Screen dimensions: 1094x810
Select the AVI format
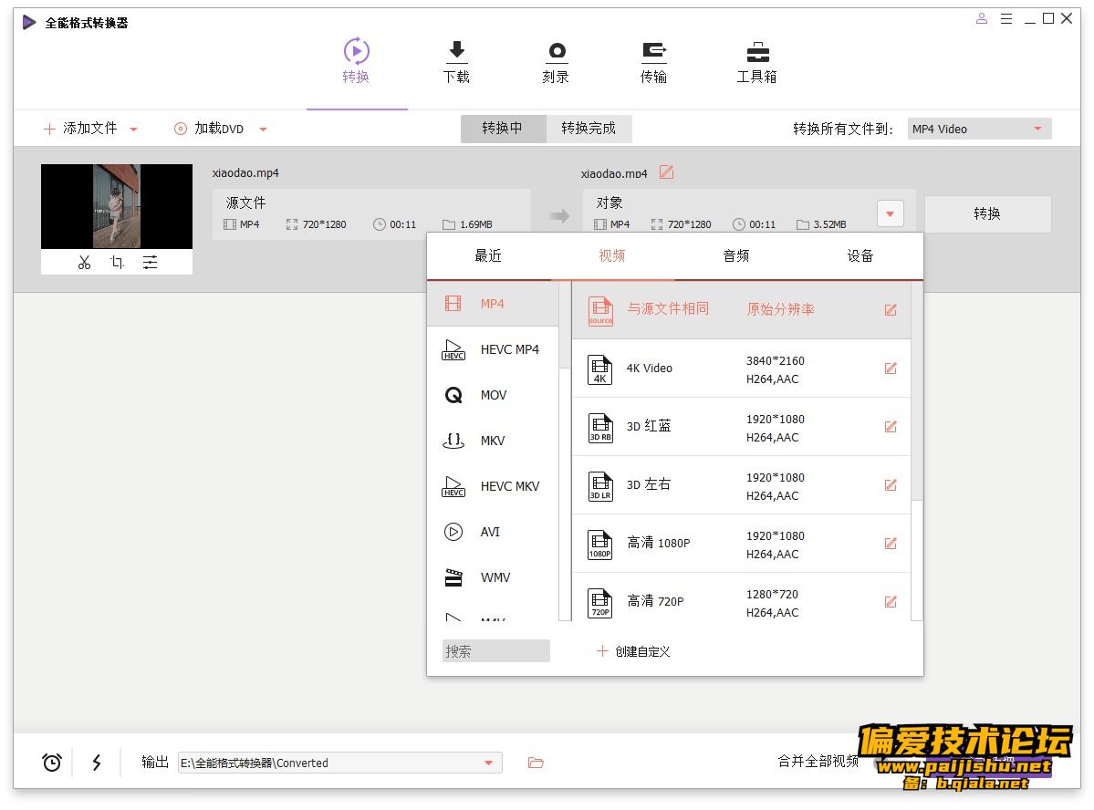[493, 532]
